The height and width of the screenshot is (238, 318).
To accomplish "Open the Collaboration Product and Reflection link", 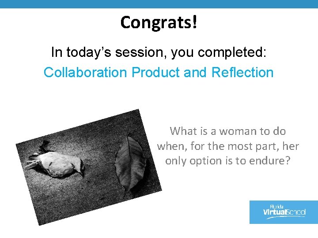I will [159, 72].
